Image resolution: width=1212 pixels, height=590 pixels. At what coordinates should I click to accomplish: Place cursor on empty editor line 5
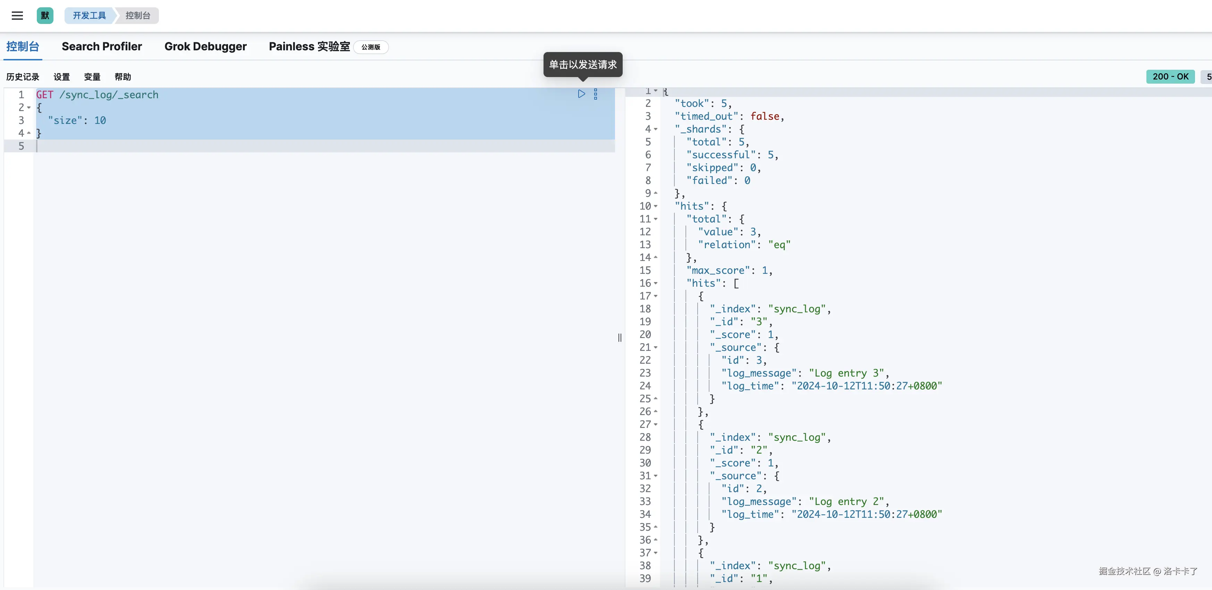tap(188, 146)
